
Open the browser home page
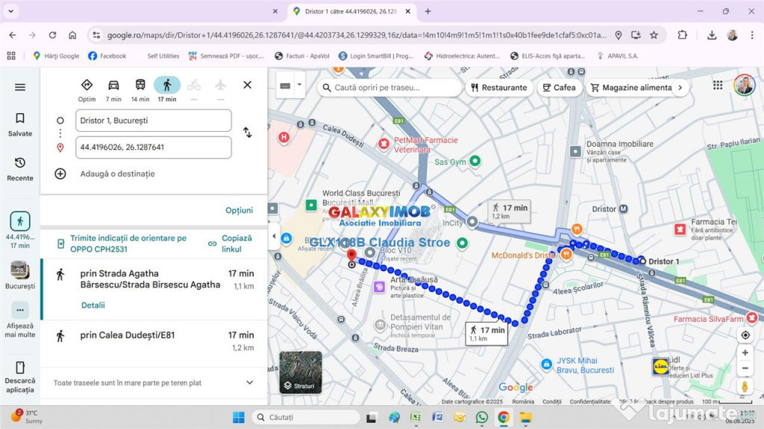point(72,35)
